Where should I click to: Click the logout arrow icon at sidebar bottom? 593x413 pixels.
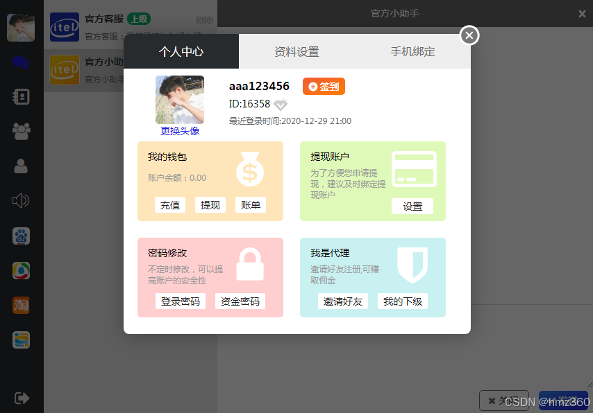tap(21, 398)
